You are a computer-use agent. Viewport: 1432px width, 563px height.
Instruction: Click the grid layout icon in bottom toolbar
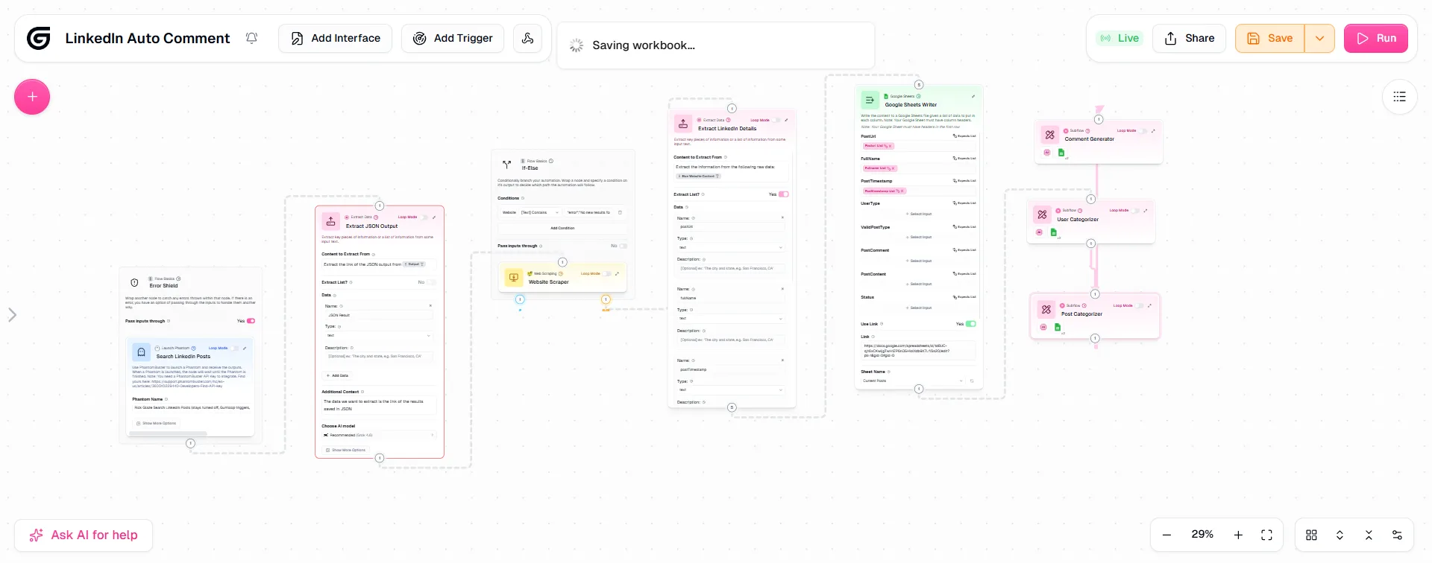click(1311, 535)
